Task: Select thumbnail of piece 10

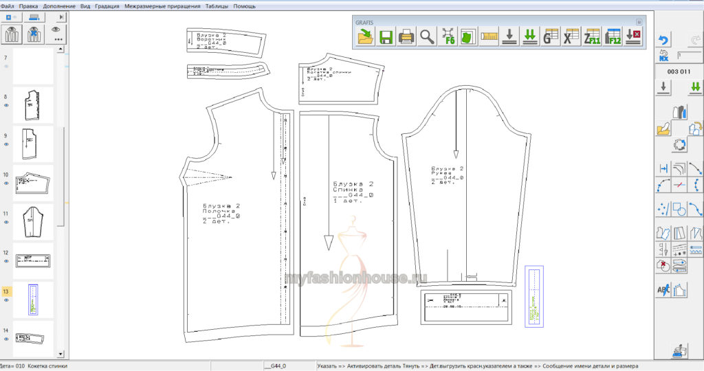Action: [32, 183]
